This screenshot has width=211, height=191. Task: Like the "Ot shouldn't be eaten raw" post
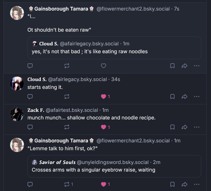coord(103,66)
